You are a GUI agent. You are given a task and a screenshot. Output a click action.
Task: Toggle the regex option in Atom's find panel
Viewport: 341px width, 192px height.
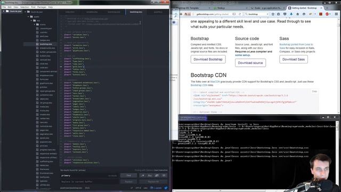[143, 175]
